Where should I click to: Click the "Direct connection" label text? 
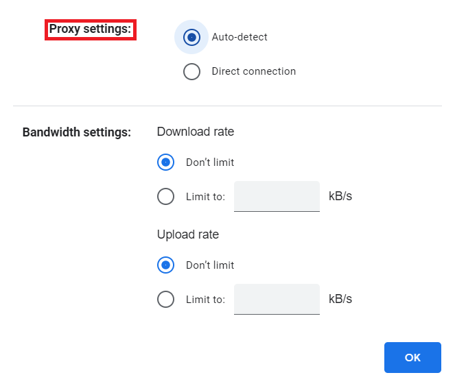coord(254,71)
